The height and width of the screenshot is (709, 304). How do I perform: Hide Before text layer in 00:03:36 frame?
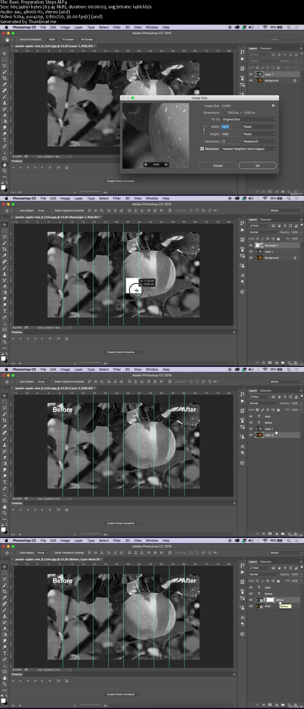pos(251,423)
